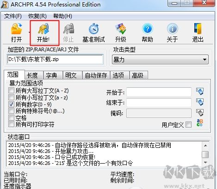This screenshot has width=217, height=189.
Task: Click the encrypted file path field
Action: pyautogui.click(x=55, y=59)
